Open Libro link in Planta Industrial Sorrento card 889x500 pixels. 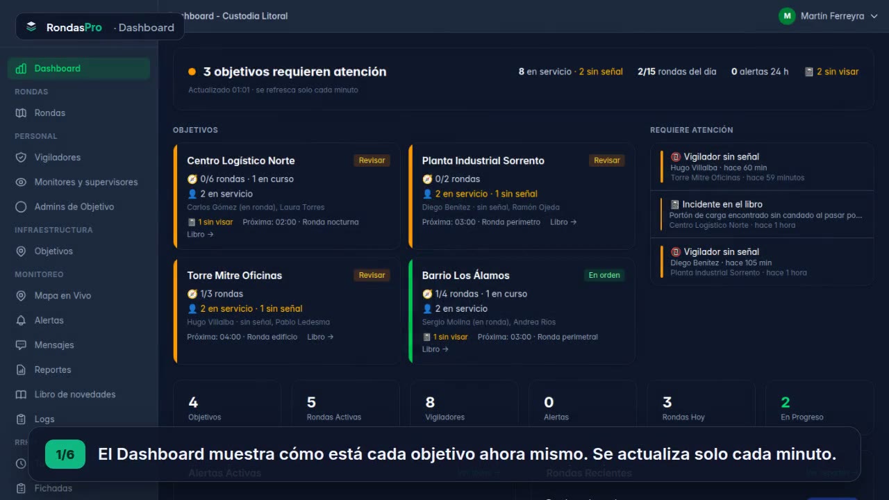click(563, 222)
